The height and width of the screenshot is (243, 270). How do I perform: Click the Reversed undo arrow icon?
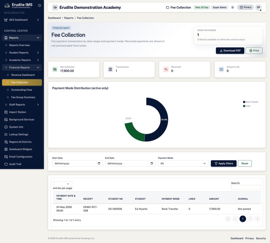point(166,69)
